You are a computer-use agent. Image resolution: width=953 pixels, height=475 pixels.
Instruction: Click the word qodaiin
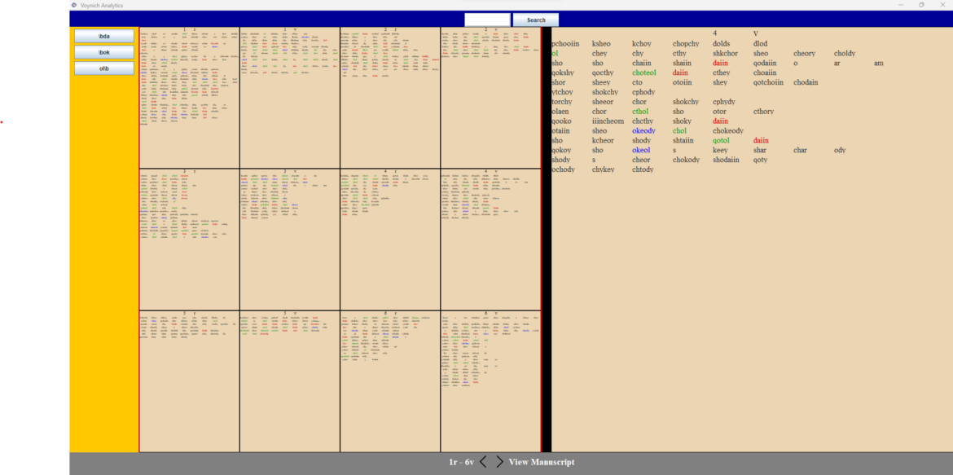[765, 64]
